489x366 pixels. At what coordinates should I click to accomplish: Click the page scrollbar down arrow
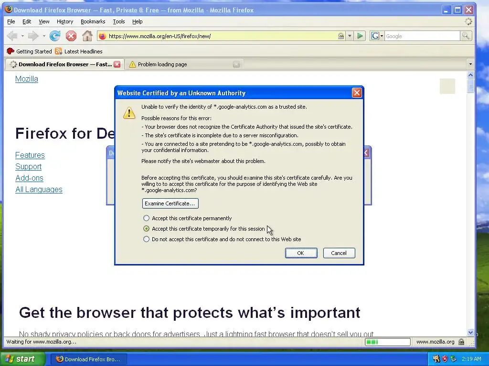pyautogui.click(x=470, y=332)
